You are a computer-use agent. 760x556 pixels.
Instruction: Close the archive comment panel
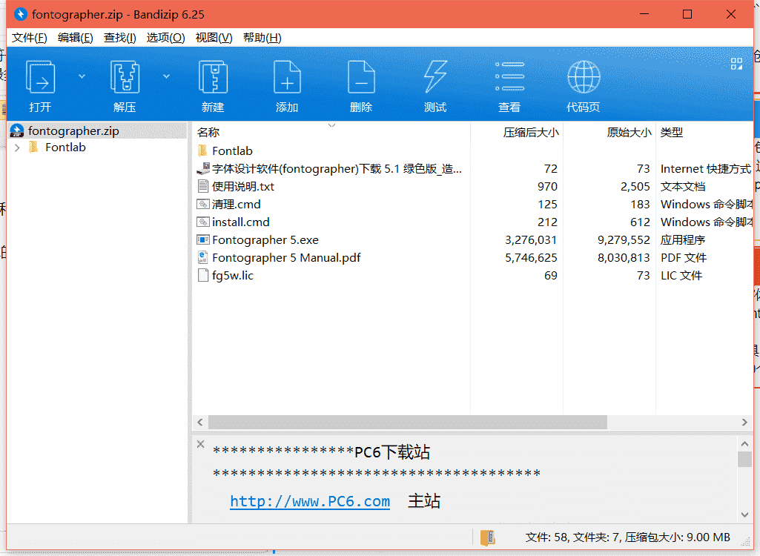(x=201, y=444)
